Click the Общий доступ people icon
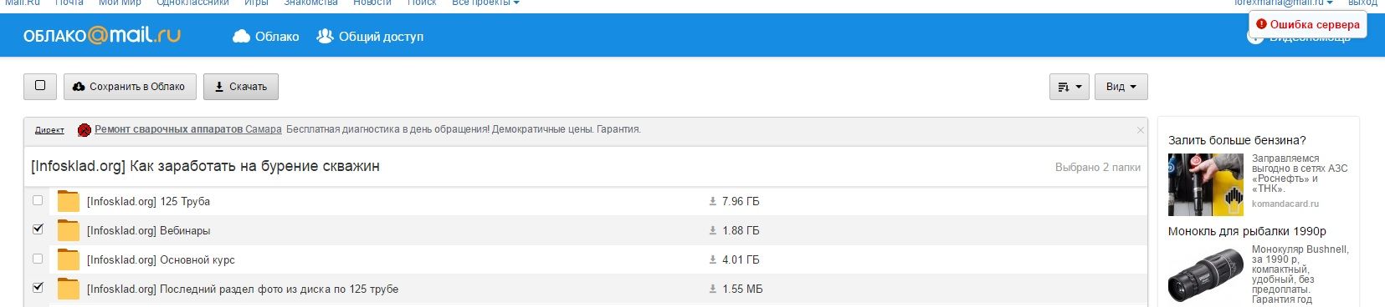Viewport: 1385px width, 307px height. 326,36
